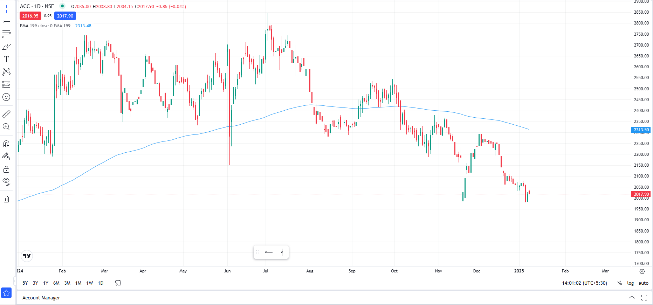Switch to the 6M date range
The height and width of the screenshot is (305, 653).
tap(56, 283)
